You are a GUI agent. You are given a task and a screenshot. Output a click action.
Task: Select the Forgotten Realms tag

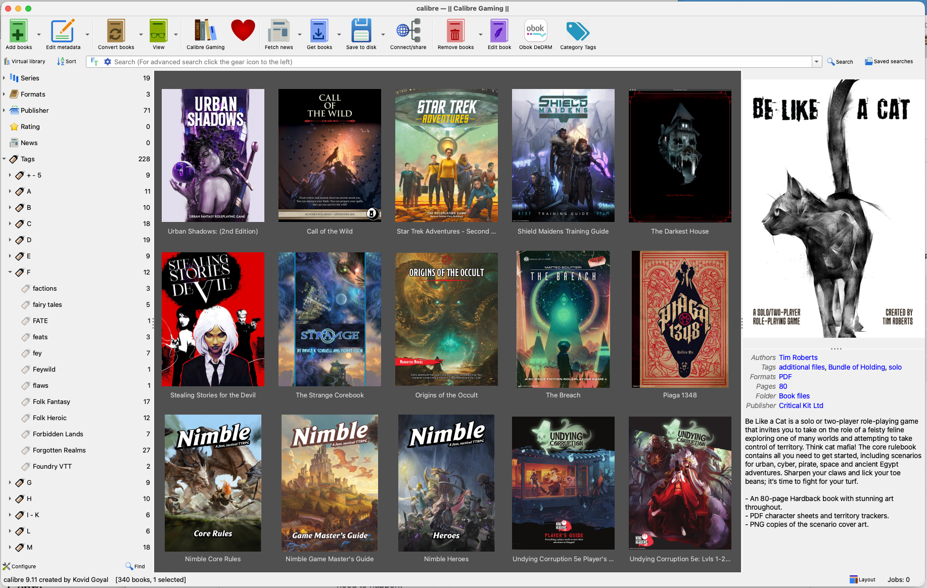pos(59,450)
